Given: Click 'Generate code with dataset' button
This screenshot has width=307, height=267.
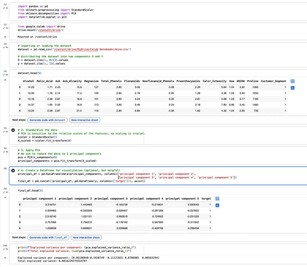Looking at the screenshot, I should [x=47, y=120].
